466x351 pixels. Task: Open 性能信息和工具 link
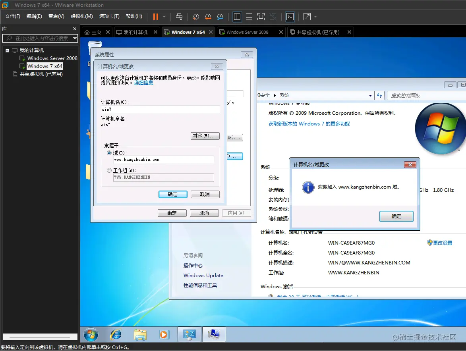pyautogui.click(x=200, y=285)
